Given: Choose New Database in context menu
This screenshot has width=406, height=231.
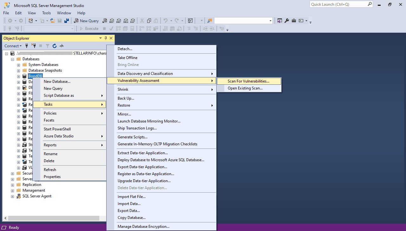Looking at the screenshot, I should [69, 82].
